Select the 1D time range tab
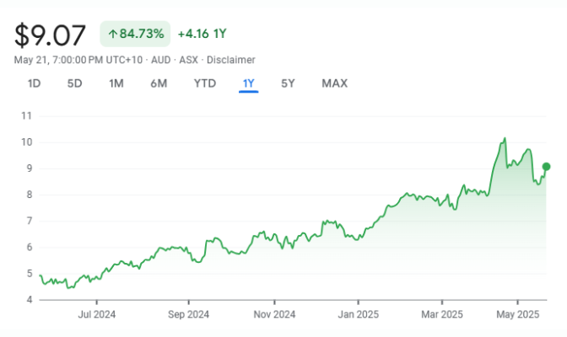Viewport: 567px width, 337px height. click(34, 83)
